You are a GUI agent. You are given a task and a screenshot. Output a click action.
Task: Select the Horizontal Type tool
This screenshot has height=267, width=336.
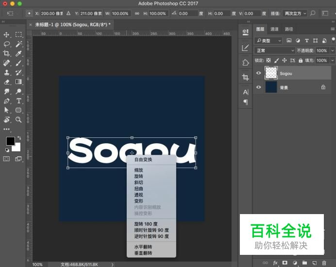pos(18,101)
